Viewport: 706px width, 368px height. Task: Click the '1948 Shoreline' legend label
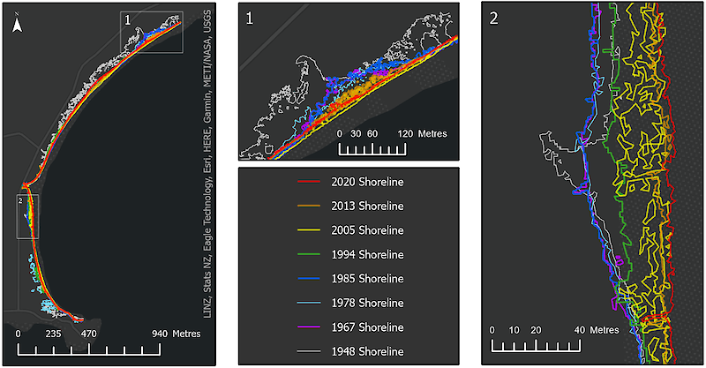[x=367, y=351]
